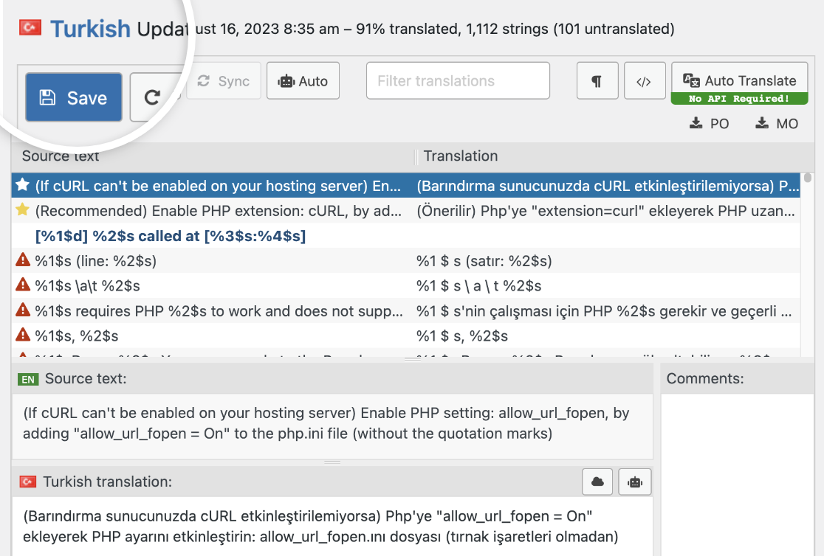The height and width of the screenshot is (556, 824).
Task: Click inside the Comments box
Action: click(738, 475)
